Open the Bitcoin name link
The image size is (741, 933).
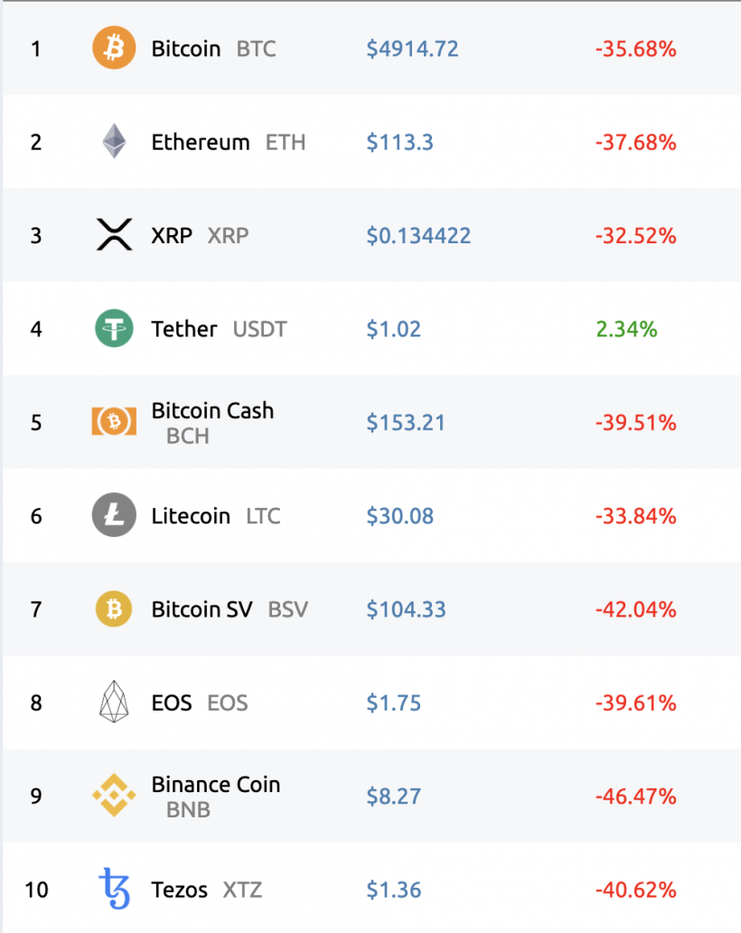186,49
